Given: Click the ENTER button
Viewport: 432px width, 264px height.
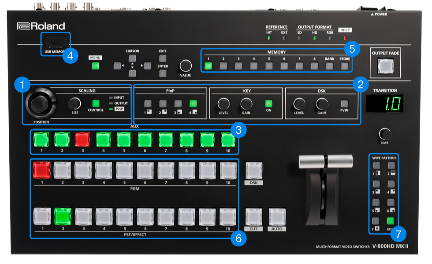Looking at the screenshot, I should tap(163, 73).
